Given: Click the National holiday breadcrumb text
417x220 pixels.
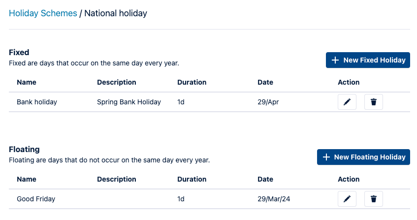Looking at the screenshot, I should click(x=116, y=13).
